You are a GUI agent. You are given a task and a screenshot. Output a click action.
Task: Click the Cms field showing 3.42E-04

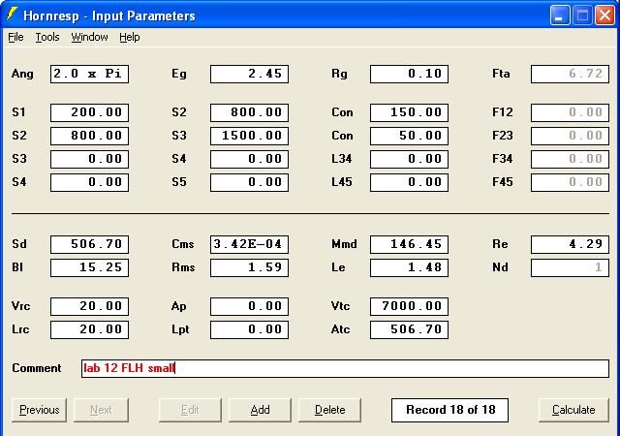click(249, 244)
